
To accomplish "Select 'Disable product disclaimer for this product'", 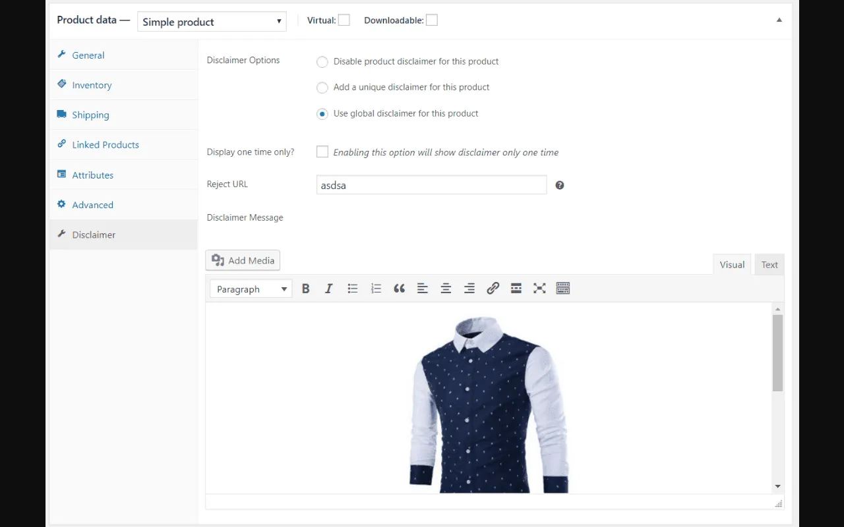I will (322, 61).
